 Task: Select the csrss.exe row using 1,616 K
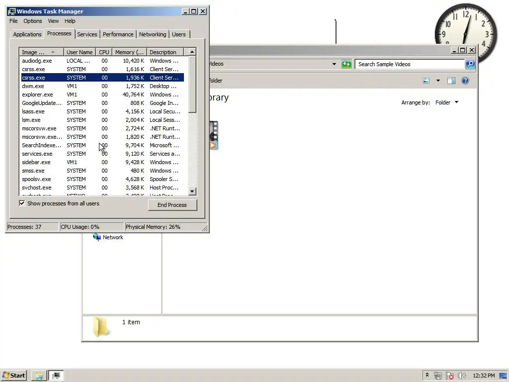(x=101, y=69)
